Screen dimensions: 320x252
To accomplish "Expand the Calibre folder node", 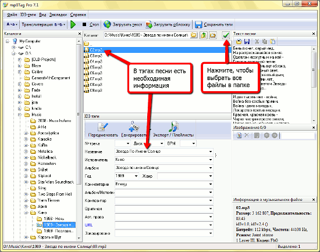I will [20, 72].
